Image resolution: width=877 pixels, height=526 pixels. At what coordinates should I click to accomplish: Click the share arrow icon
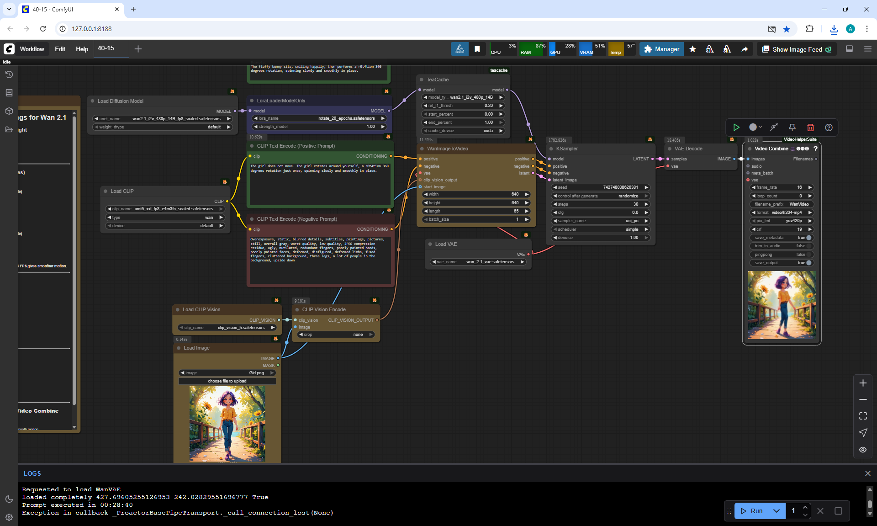click(x=745, y=49)
